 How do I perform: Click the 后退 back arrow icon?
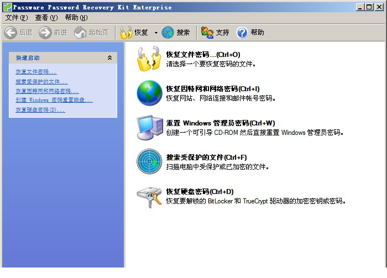click(x=11, y=33)
